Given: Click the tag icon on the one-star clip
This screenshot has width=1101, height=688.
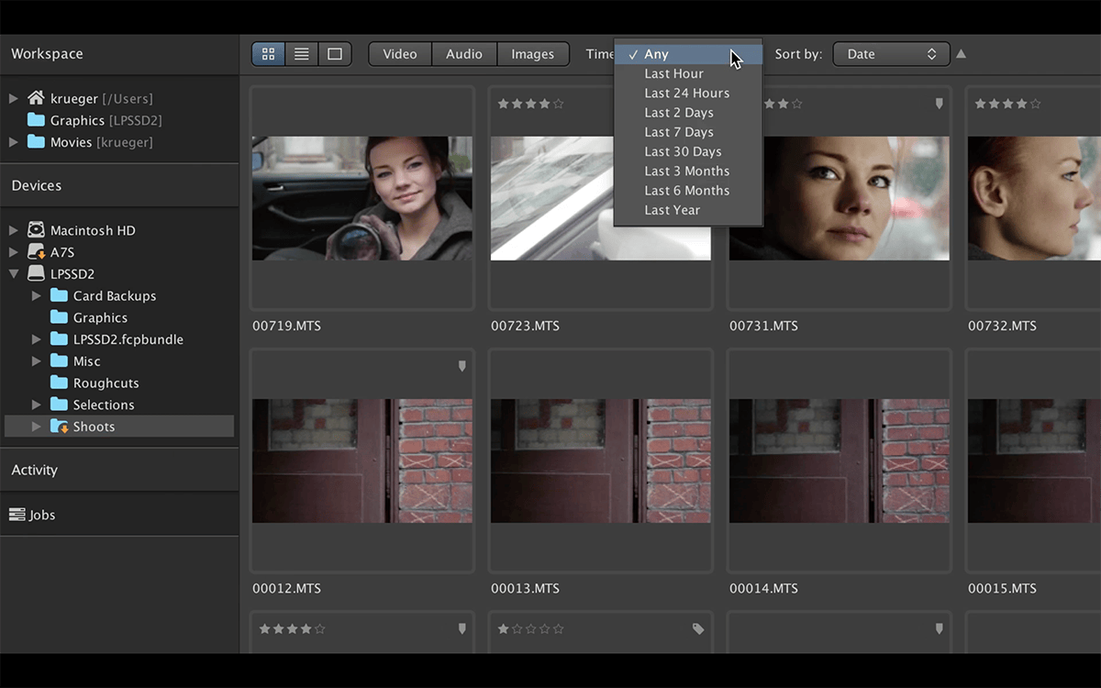Looking at the screenshot, I should pyautogui.click(x=698, y=629).
